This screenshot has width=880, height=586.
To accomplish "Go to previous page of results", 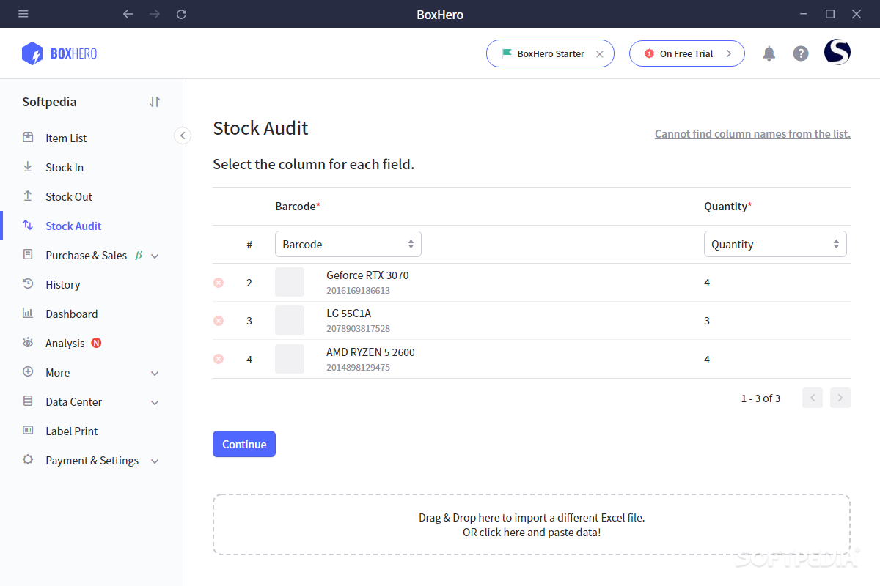I will click(x=813, y=398).
